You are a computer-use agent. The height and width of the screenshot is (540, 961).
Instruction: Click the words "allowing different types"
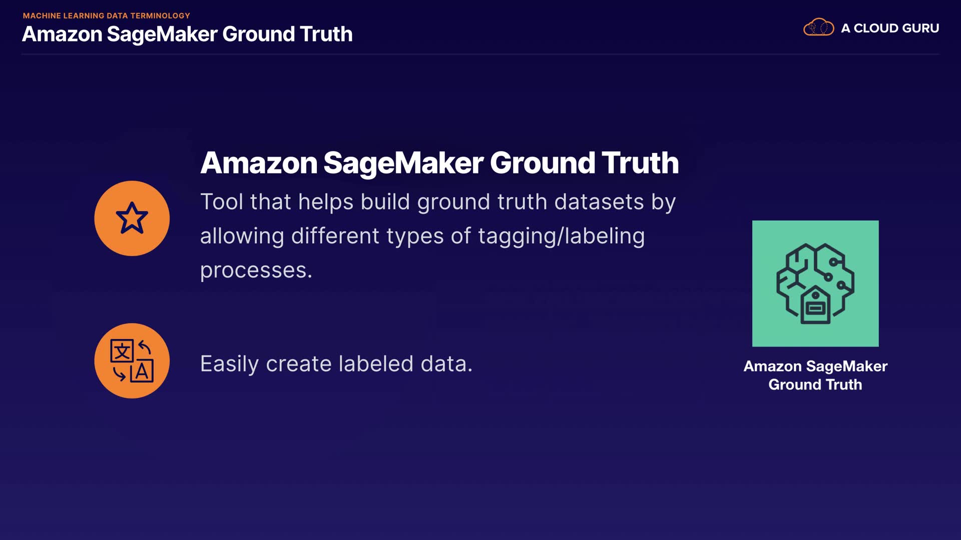322,235
